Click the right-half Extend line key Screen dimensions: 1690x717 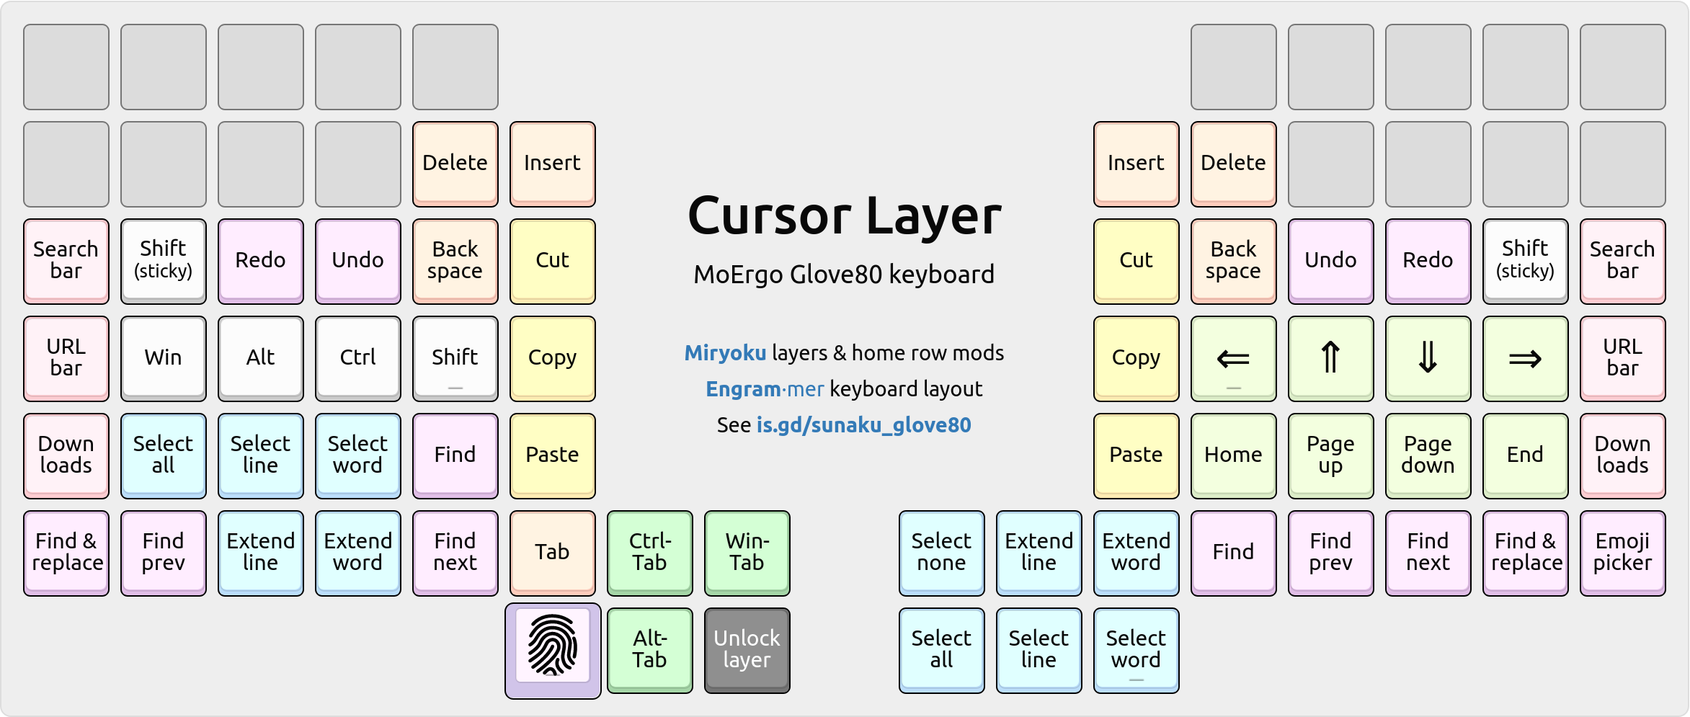[x=1039, y=553]
